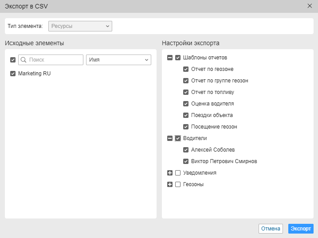Select Виктор Петрович Смирнов in the tree
Viewport: 318px width, 238px height.
coord(224,161)
